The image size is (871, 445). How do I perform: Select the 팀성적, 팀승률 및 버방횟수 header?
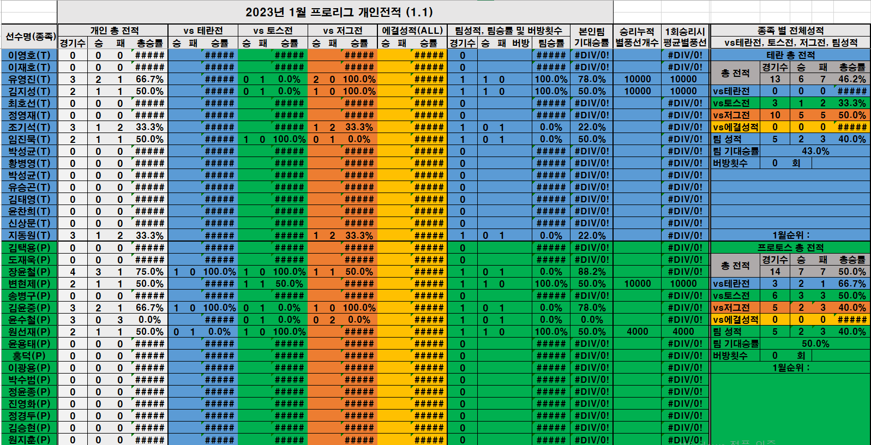pyautogui.click(x=509, y=31)
